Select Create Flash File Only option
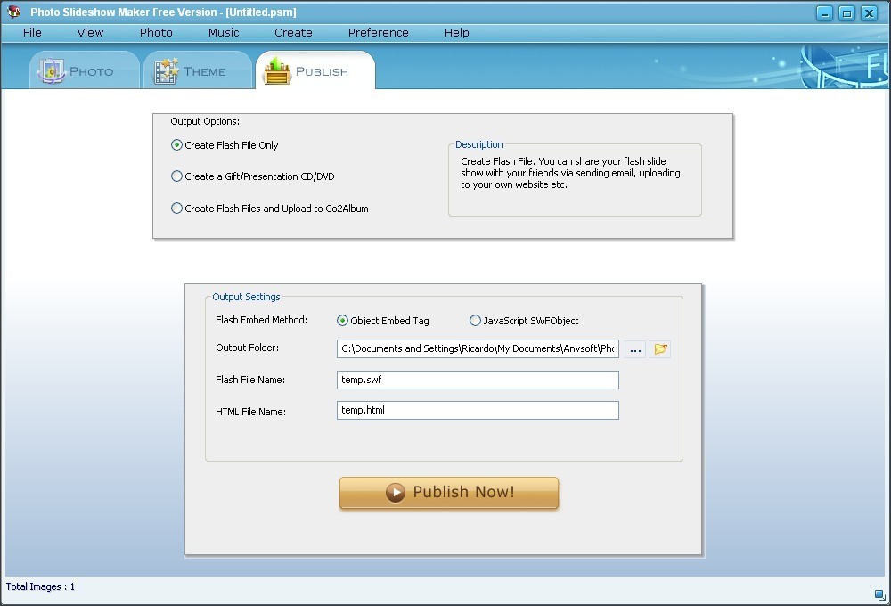The width and height of the screenshot is (891, 606). coord(225,145)
